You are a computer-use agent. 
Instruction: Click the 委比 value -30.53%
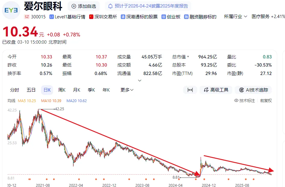coord(263,65)
